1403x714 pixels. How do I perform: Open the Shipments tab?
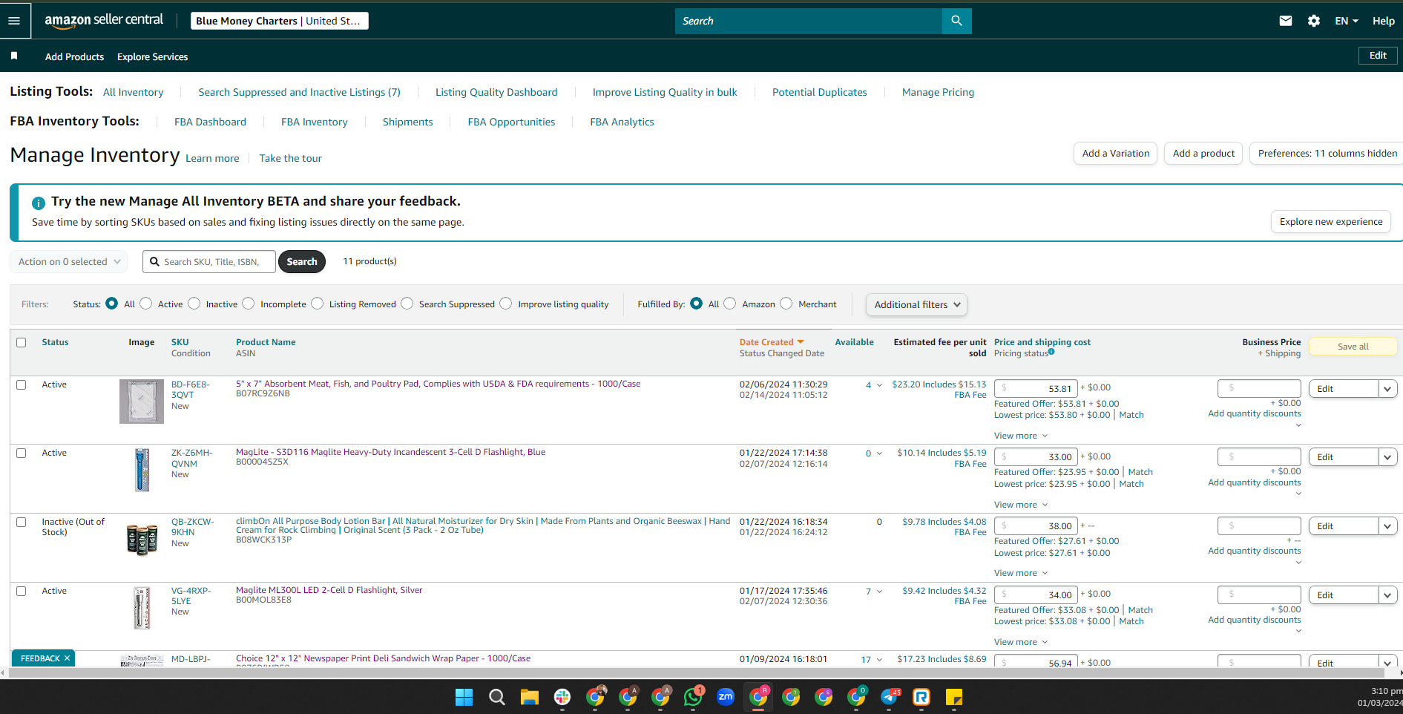click(x=407, y=122)
